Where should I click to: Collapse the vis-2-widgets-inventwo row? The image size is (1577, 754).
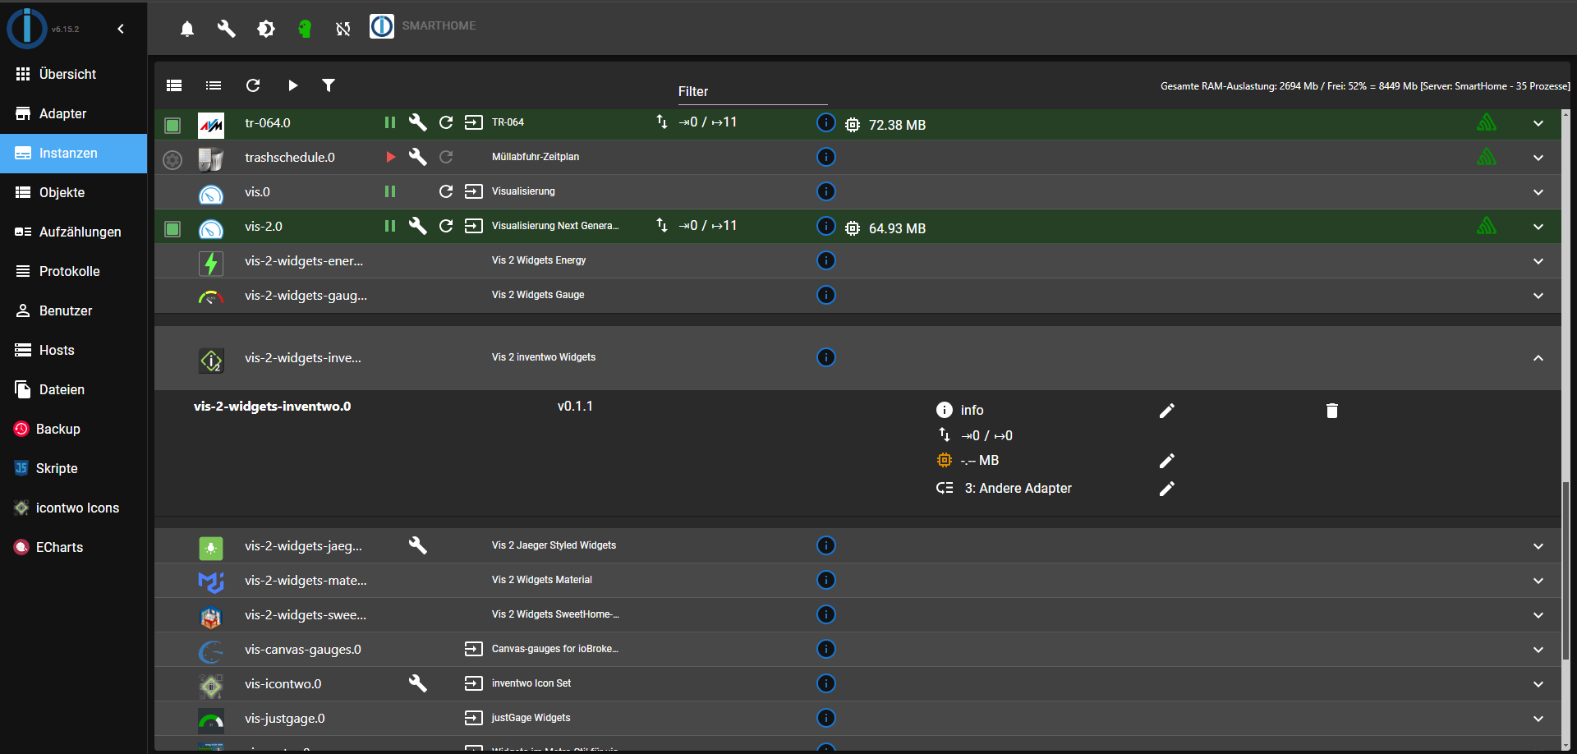coord(1538,358)
